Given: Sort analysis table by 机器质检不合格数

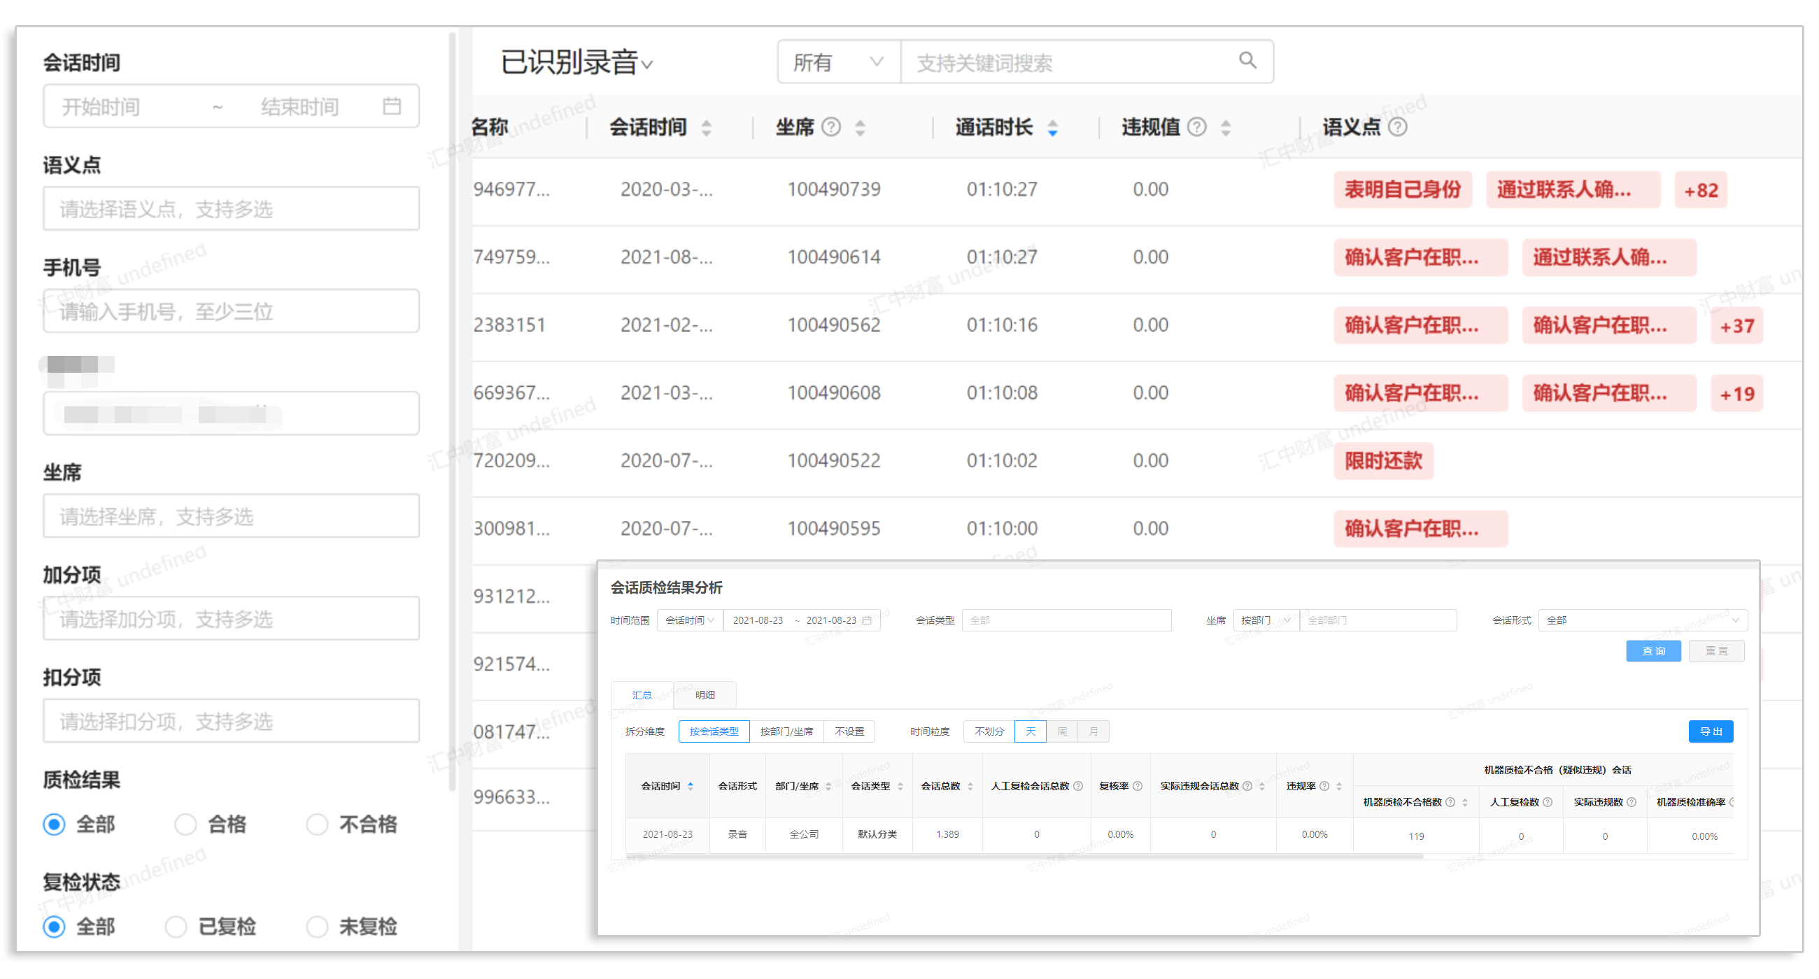Looking at the screenshot, I should 1465,803.
